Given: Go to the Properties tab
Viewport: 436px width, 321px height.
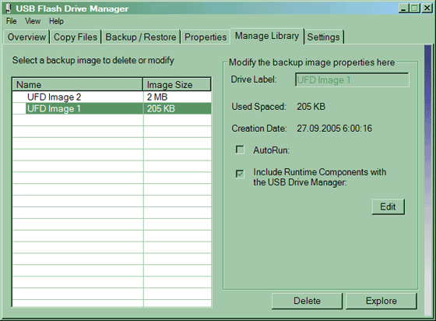Looking at the screenshot, I should 206,37.
